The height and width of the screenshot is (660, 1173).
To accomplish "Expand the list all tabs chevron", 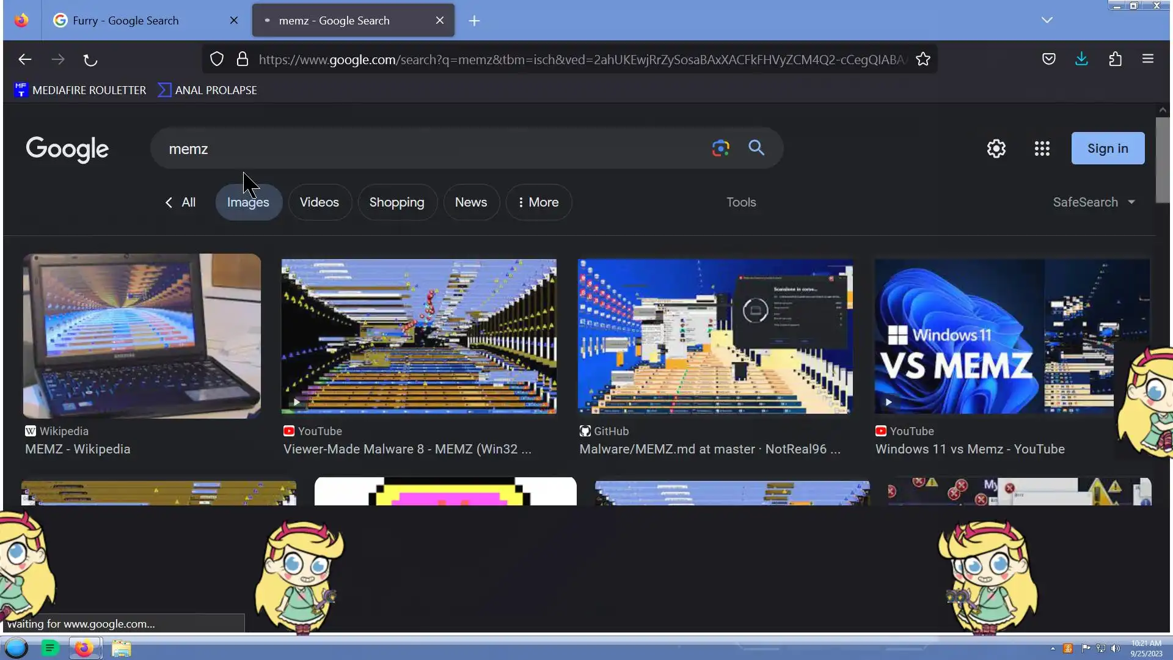I will (1047, 20).
